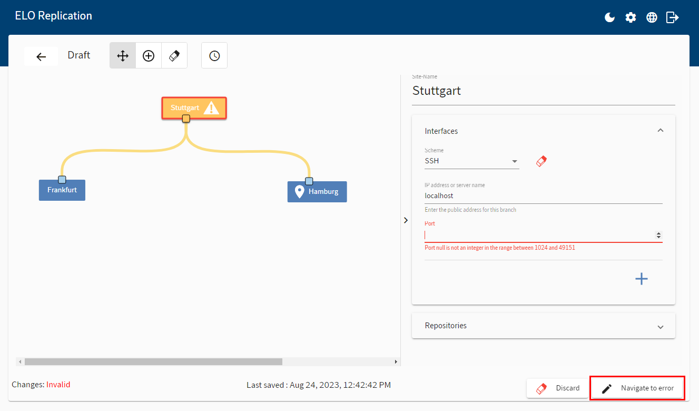Screen dimensions: 699x411
Task: Expand the Repositories panel
Action: click(544, 326)
